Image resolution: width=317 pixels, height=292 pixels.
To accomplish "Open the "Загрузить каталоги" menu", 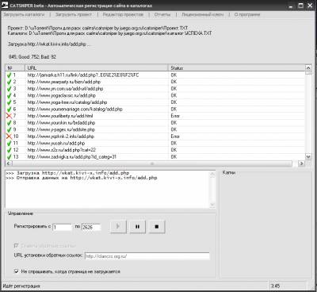I will [24, 14].
